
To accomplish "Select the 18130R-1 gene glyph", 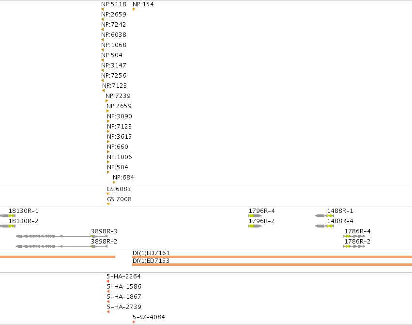I will click(x=8, y=216).
